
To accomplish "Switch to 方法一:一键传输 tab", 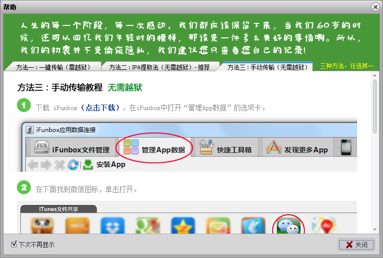I will click(53, 67).
